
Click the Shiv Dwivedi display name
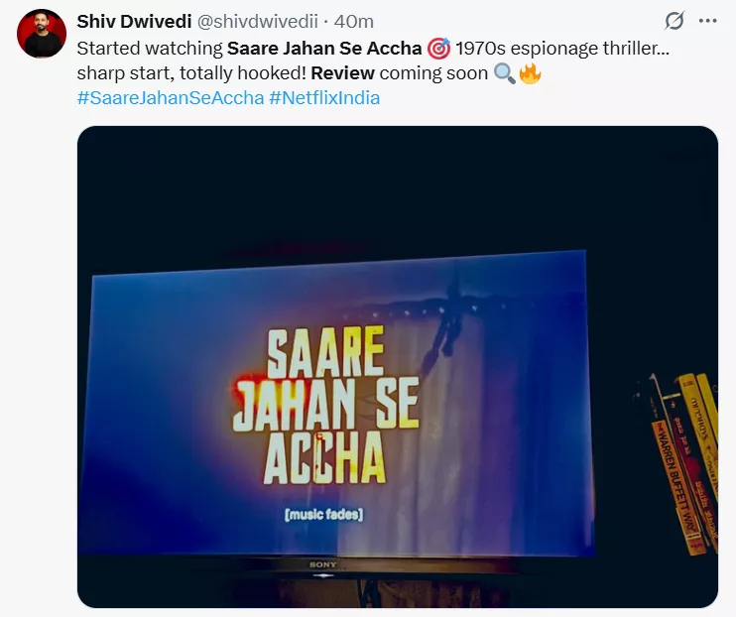click(134, 22)
